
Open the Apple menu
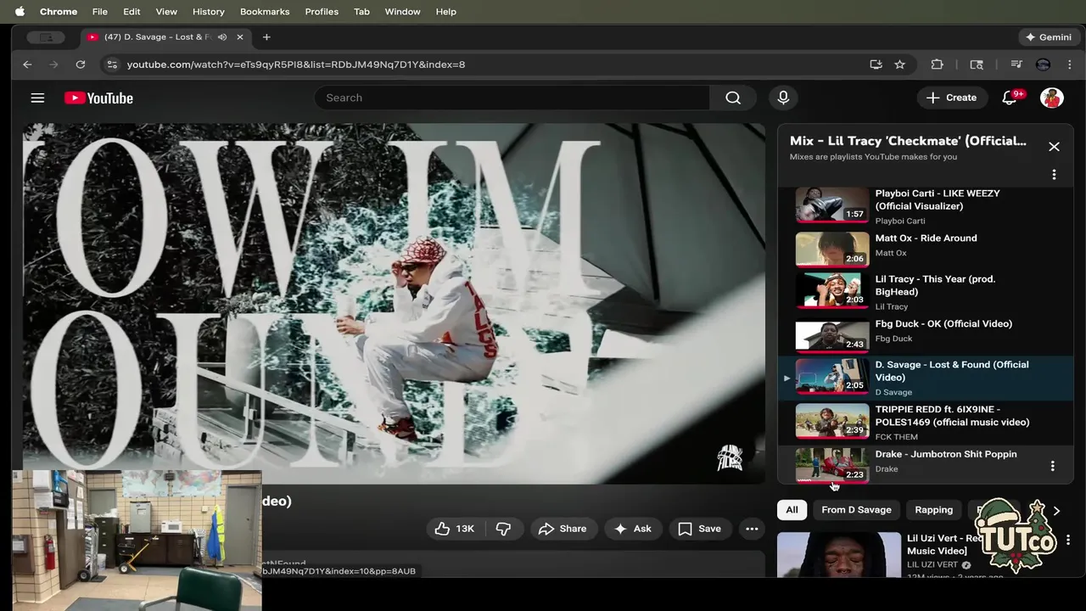tap(20, 12)
